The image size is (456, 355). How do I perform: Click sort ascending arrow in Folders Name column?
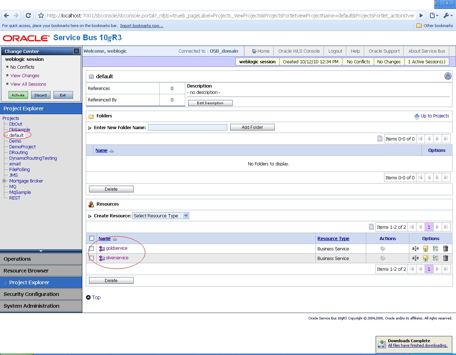pyautogui.click(x=112, y=151)
